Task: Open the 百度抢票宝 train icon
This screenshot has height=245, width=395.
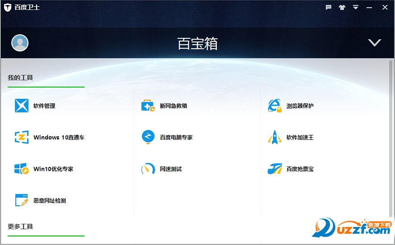Action: (274, 169)
